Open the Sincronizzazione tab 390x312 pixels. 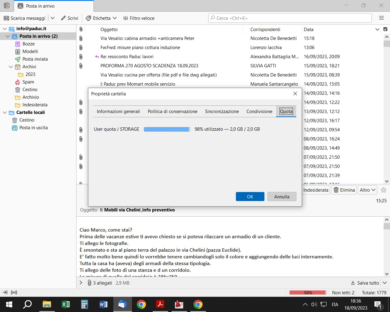222,112
